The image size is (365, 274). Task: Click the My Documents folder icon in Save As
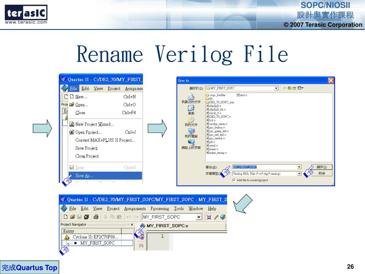pyautogui.click(x=191, y=120)
